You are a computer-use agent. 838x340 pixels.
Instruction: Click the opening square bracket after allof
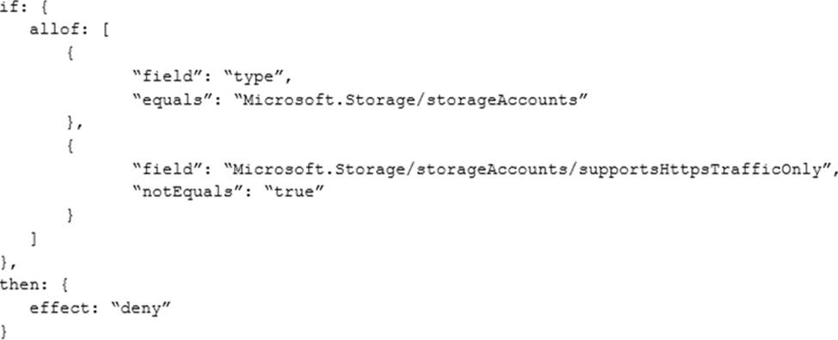105,30
